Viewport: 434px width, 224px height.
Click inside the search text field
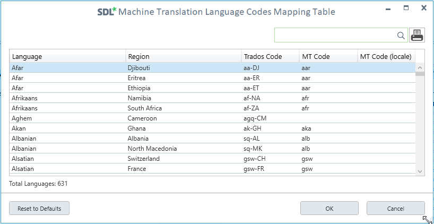[335, 35]
